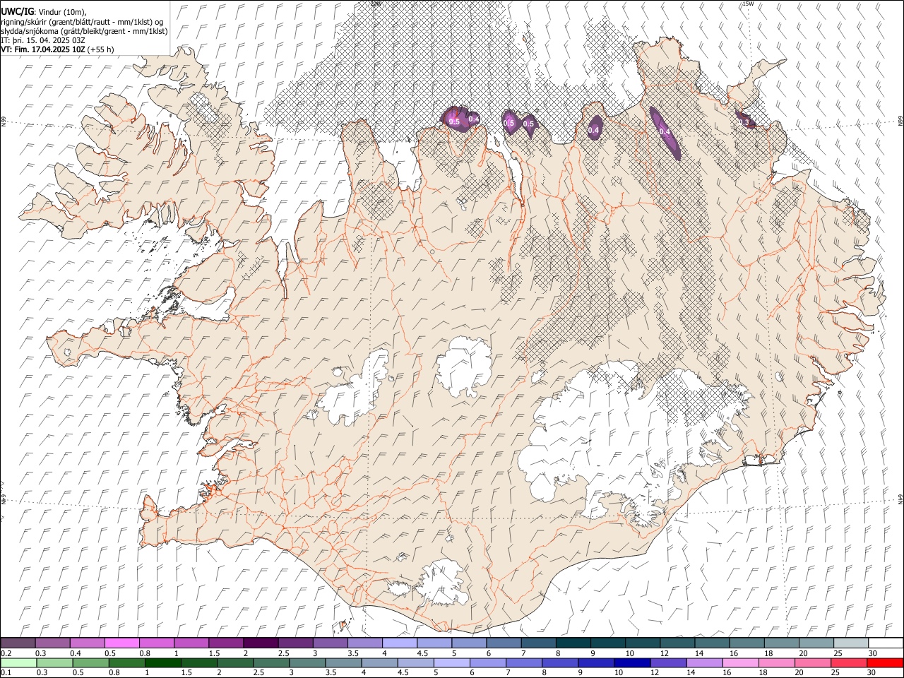Viewport: 904px width, 678px height.
Task: Click the 'slydda/snjókoma' legend description line
Action: (x=84, y=31)
